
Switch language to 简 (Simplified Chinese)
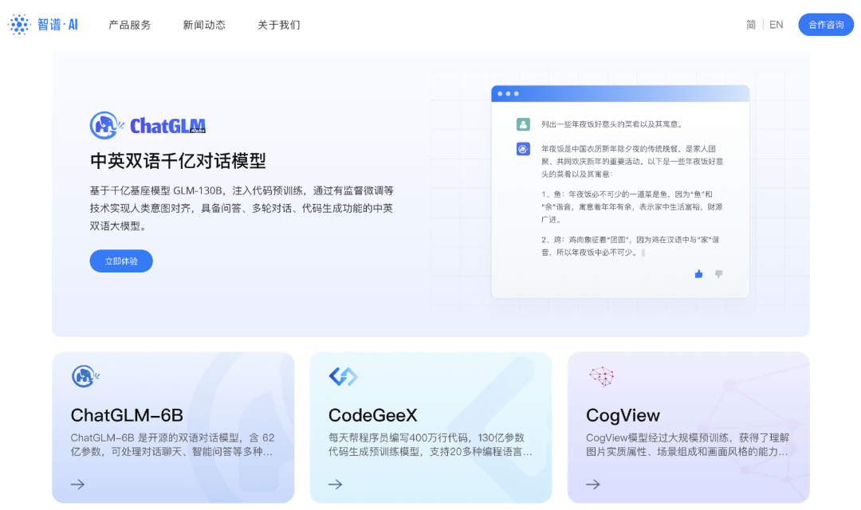pos(751,25)
